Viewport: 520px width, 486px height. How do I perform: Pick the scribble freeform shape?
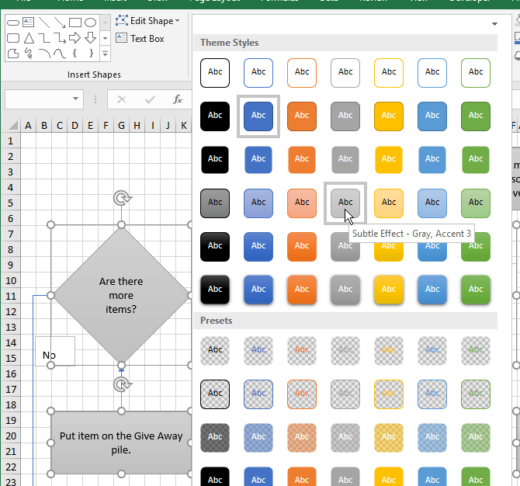[x=29, y=54]
